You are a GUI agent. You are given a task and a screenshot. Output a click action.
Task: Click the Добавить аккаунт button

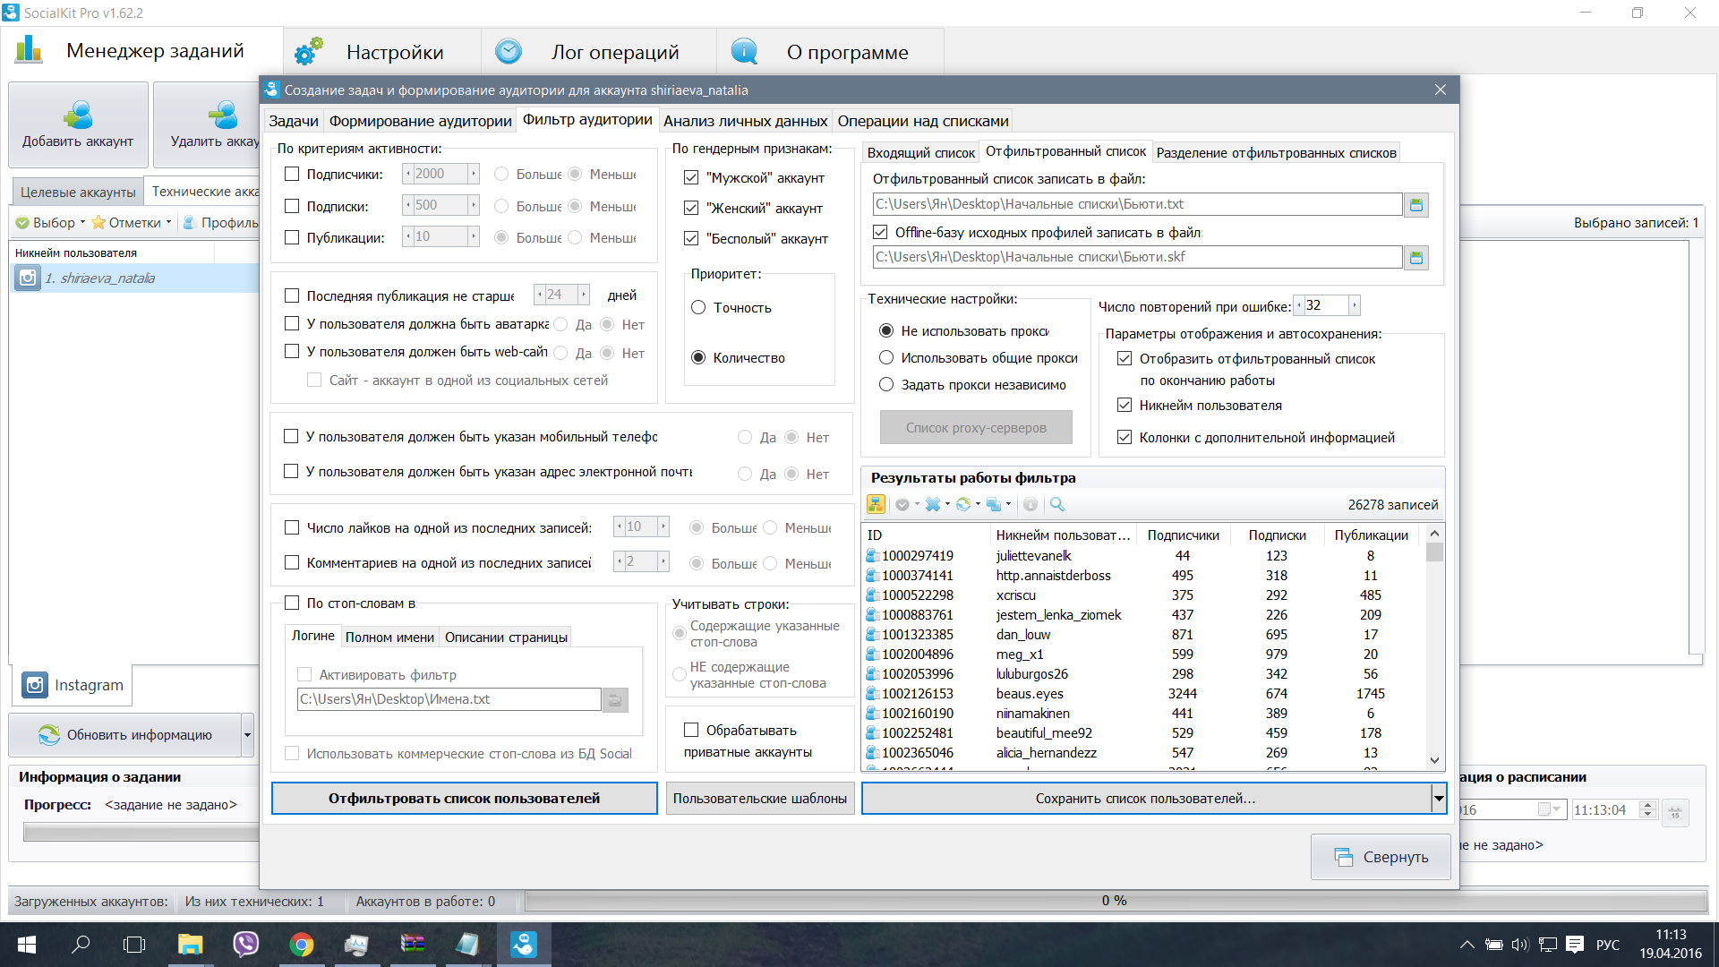coord(78,125)
